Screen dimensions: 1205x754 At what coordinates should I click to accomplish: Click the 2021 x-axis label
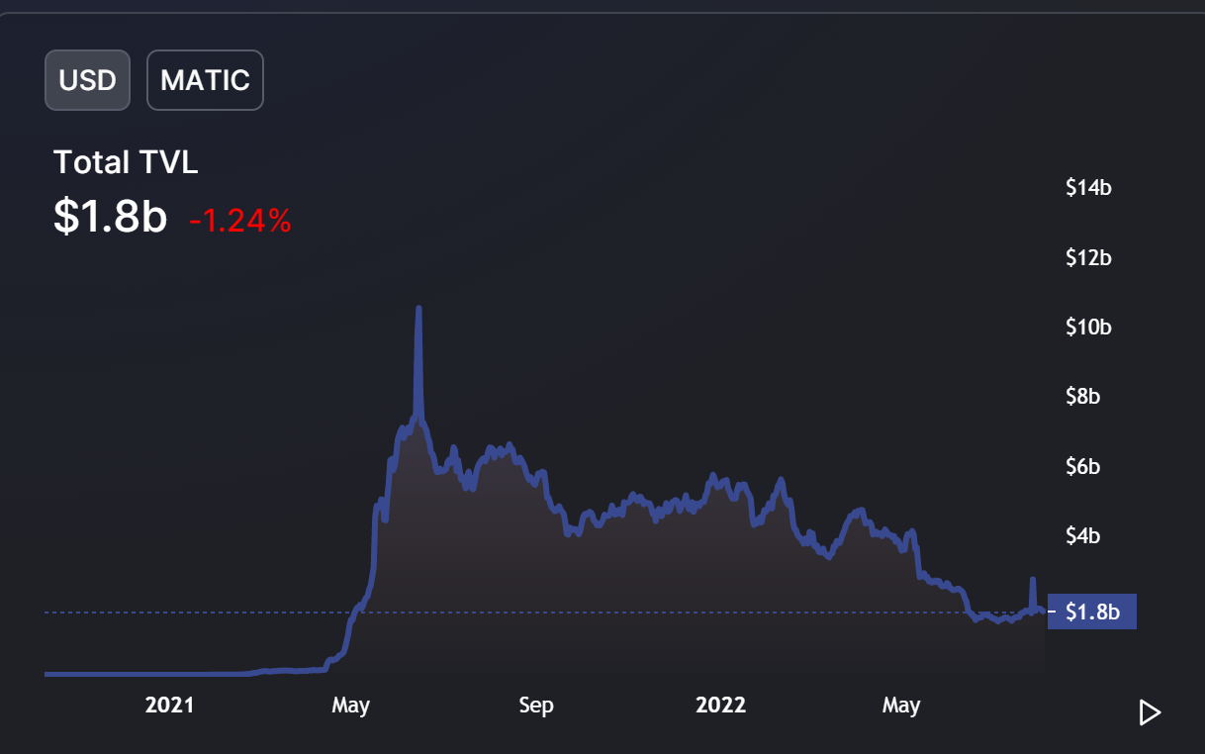point(169,706)
